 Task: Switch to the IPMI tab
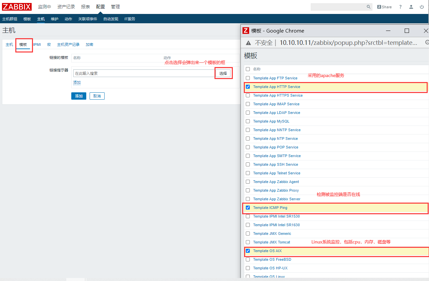37,45
